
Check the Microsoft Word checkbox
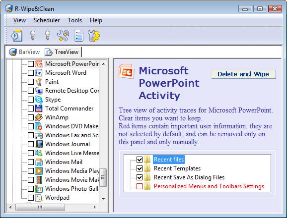(x=31, y=73)
